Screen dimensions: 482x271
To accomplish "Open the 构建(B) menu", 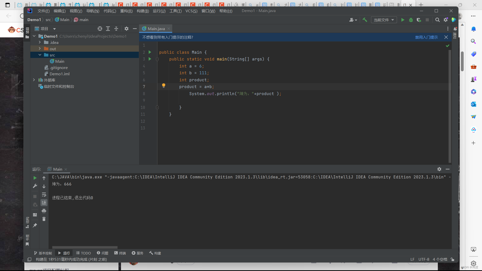I will [x=143, y=11].
